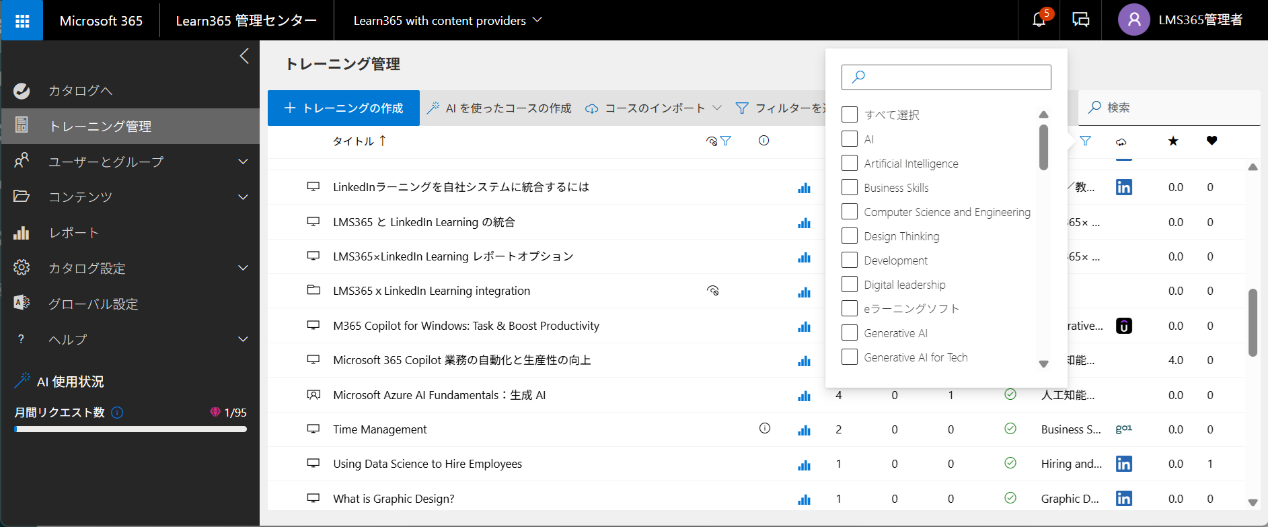Image resolution: width=1268 pixels, height=527 pixels.
Task: Select トレーニング管理 in sidebar
Action: [130, 126]
